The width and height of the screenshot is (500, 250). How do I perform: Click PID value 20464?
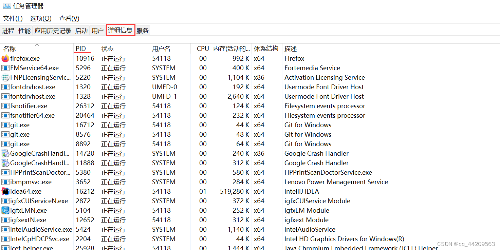pyautogui.click(x=85, y=115)
